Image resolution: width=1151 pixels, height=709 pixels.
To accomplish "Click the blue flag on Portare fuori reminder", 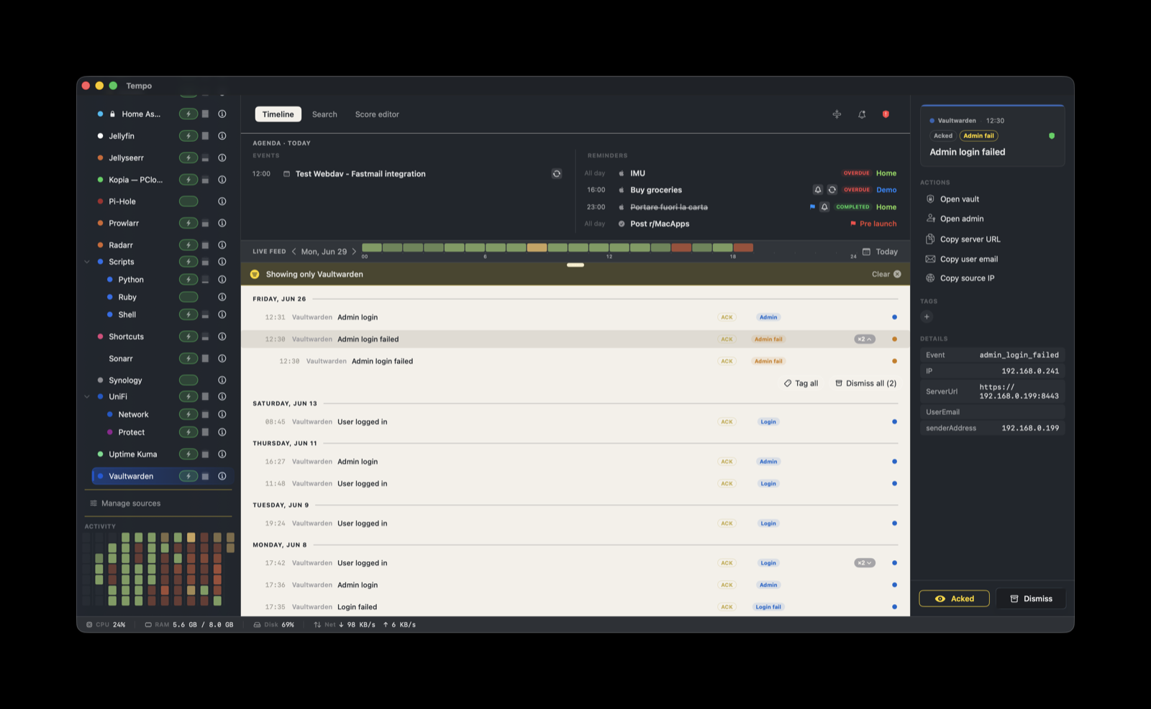I will coord(812,207).
